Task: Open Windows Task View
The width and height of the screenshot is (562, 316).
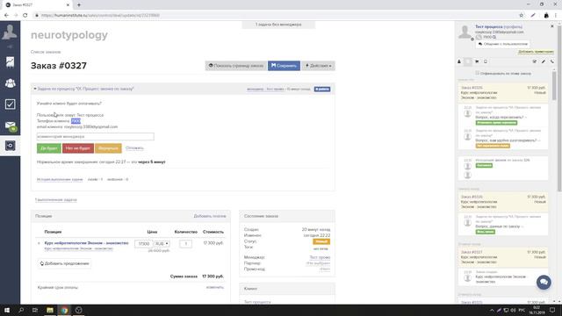Action: point(35,310)
